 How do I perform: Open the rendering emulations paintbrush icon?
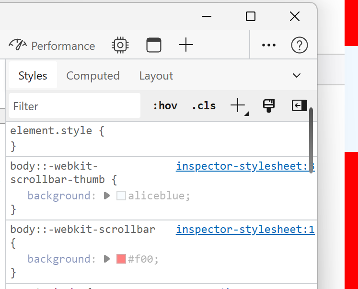[x=269, y=105]
